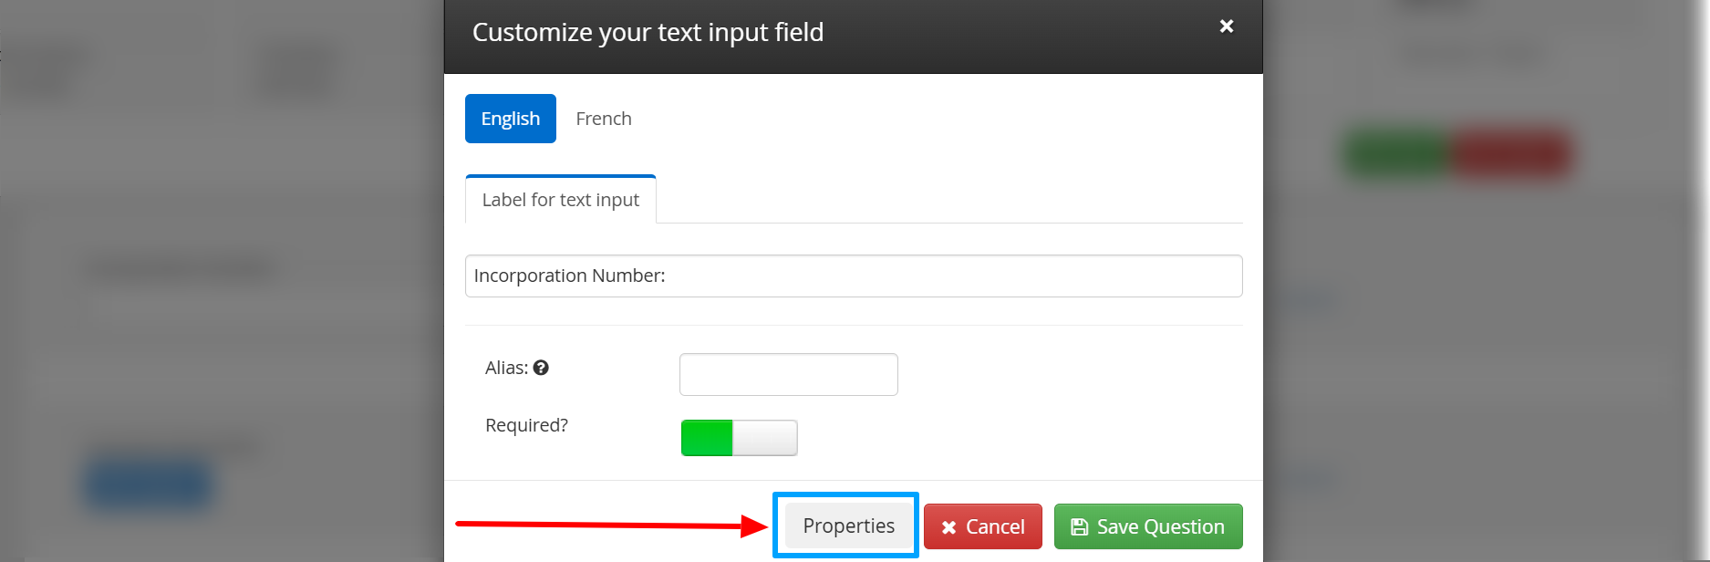This screenshot has height=562, width=1710.
Task: Close the Customize text input dialog
Action: click(1227, 26)
